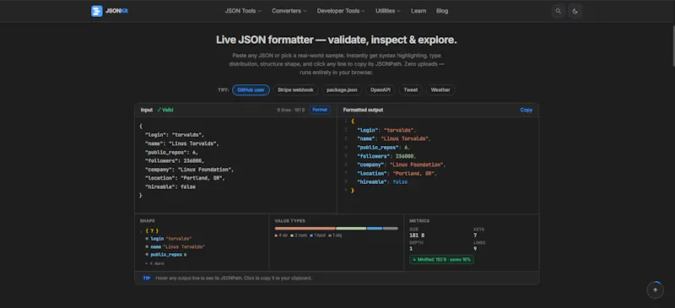Click the "name" output line
675x308 pixels.
tap(438, 138)
